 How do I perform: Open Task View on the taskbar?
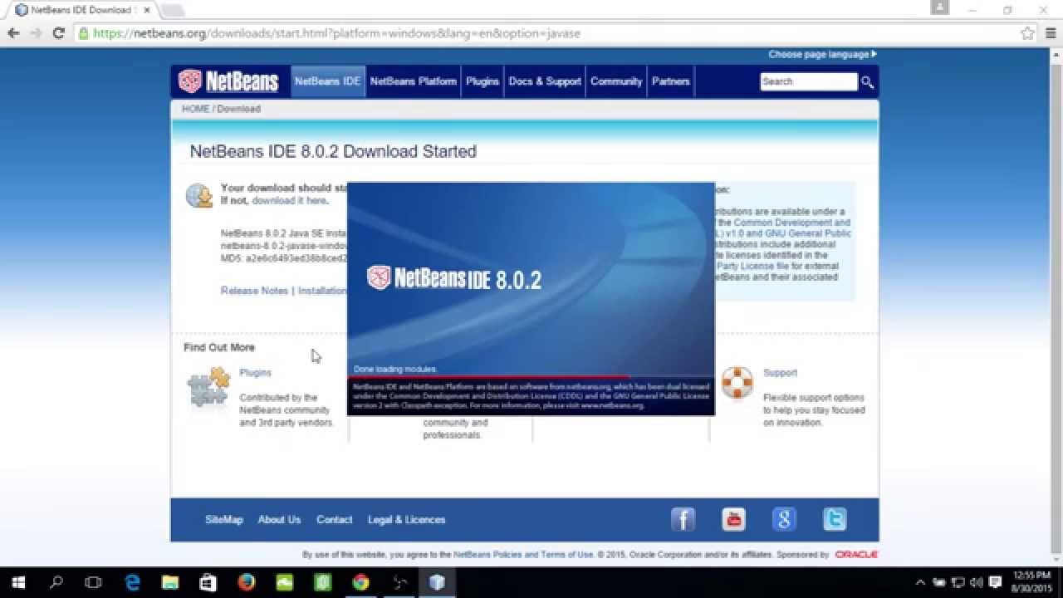pyautogui.click(x=94, y=582)
